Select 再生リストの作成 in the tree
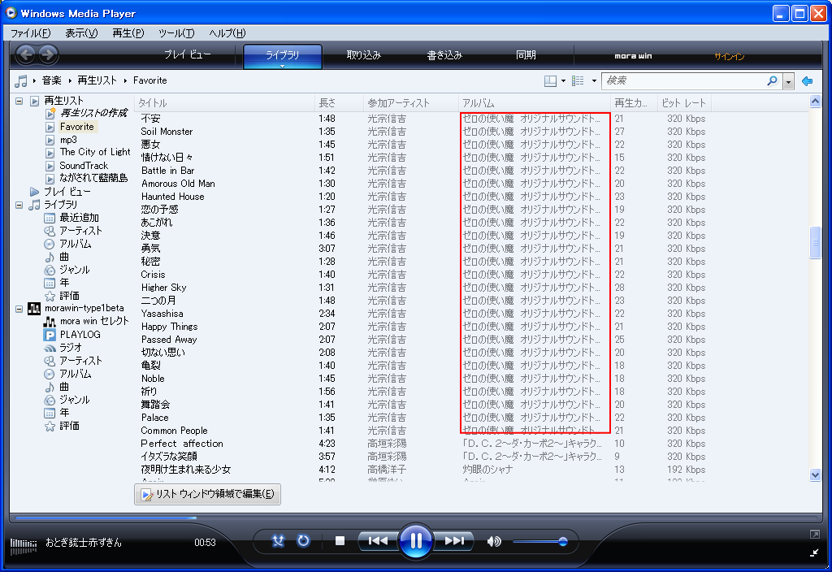832x572 pixels. click(93, 113)
